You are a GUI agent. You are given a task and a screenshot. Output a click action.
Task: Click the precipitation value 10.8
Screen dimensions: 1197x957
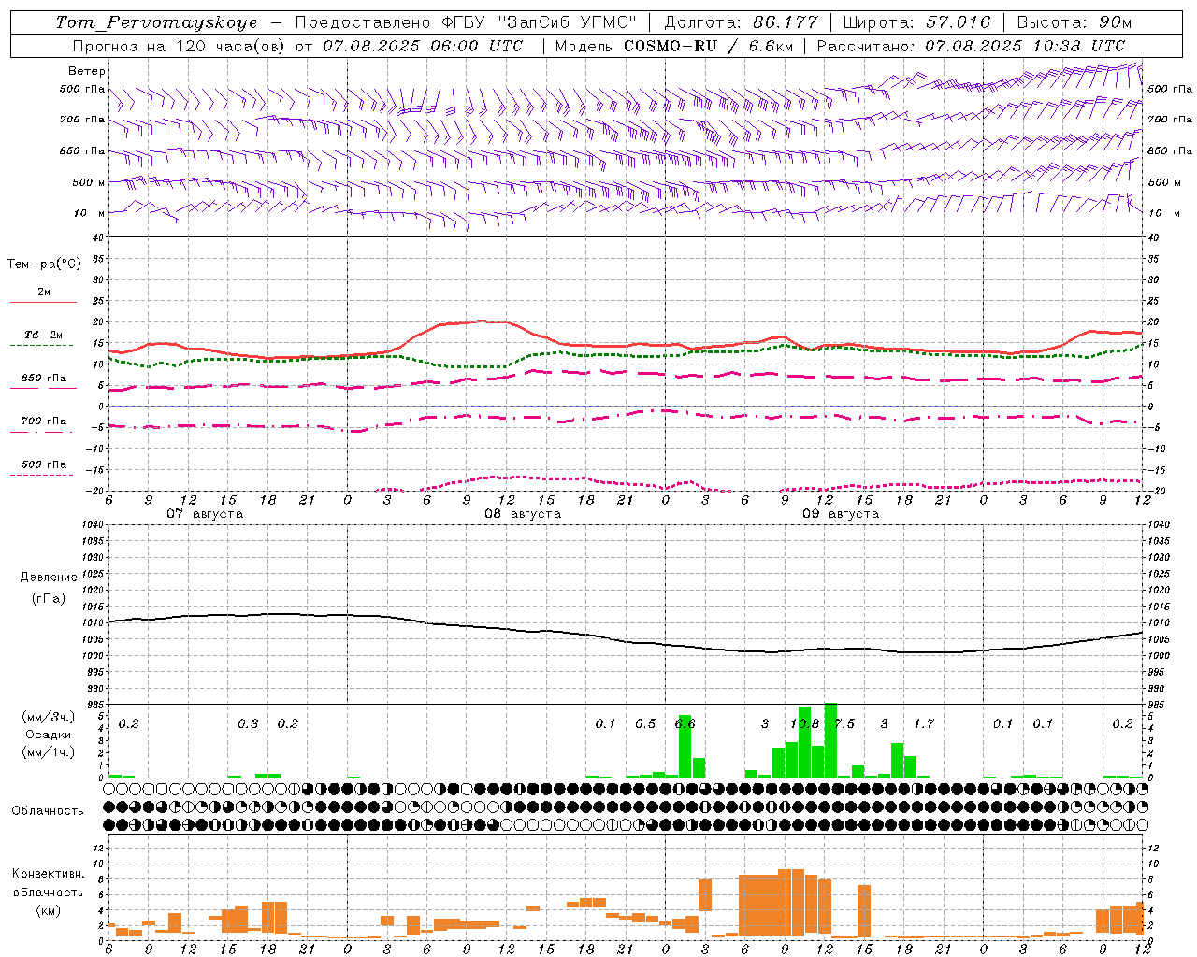click(804, 723)
